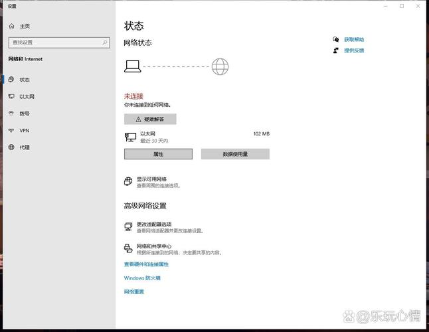Focus the 查找设置 search field
Viewport: 429px width, 332px height.
point(59,42)
